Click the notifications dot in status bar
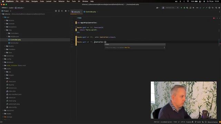221x124 pixels. (x=220, y=122)
